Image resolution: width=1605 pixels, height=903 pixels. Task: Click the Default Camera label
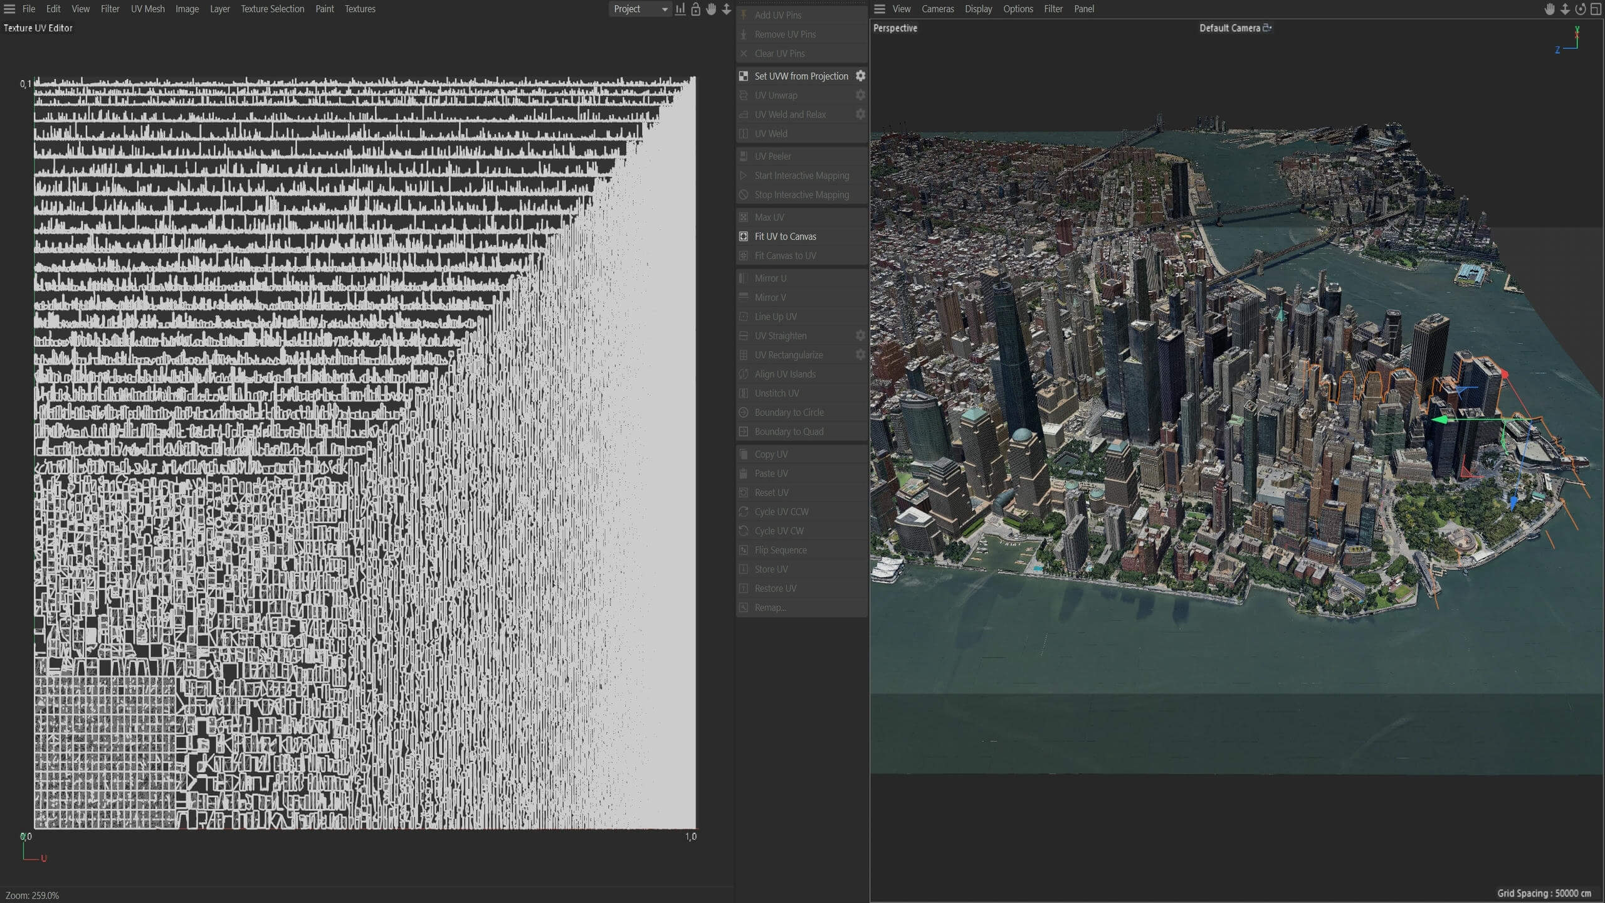1229,28
